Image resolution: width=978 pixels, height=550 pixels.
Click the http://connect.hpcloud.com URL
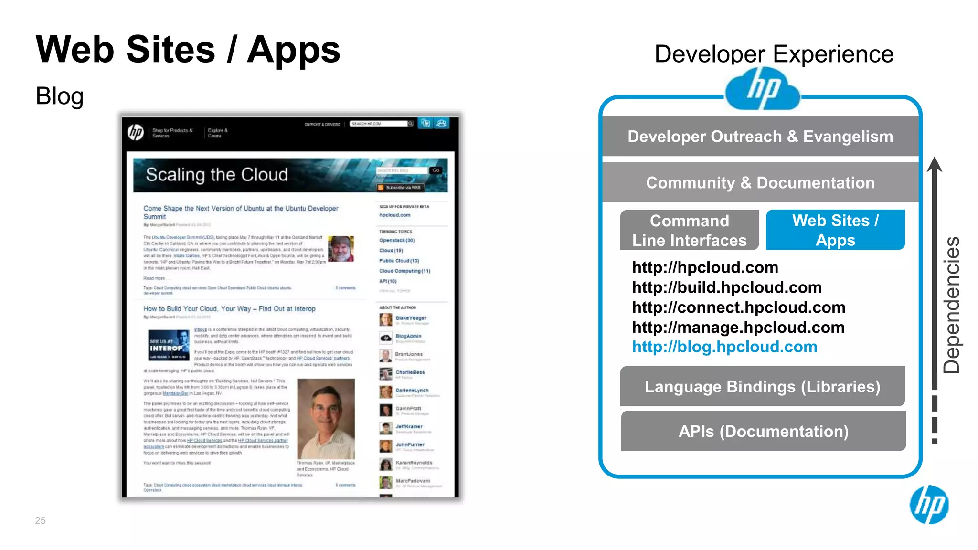[x=739, y=307]
